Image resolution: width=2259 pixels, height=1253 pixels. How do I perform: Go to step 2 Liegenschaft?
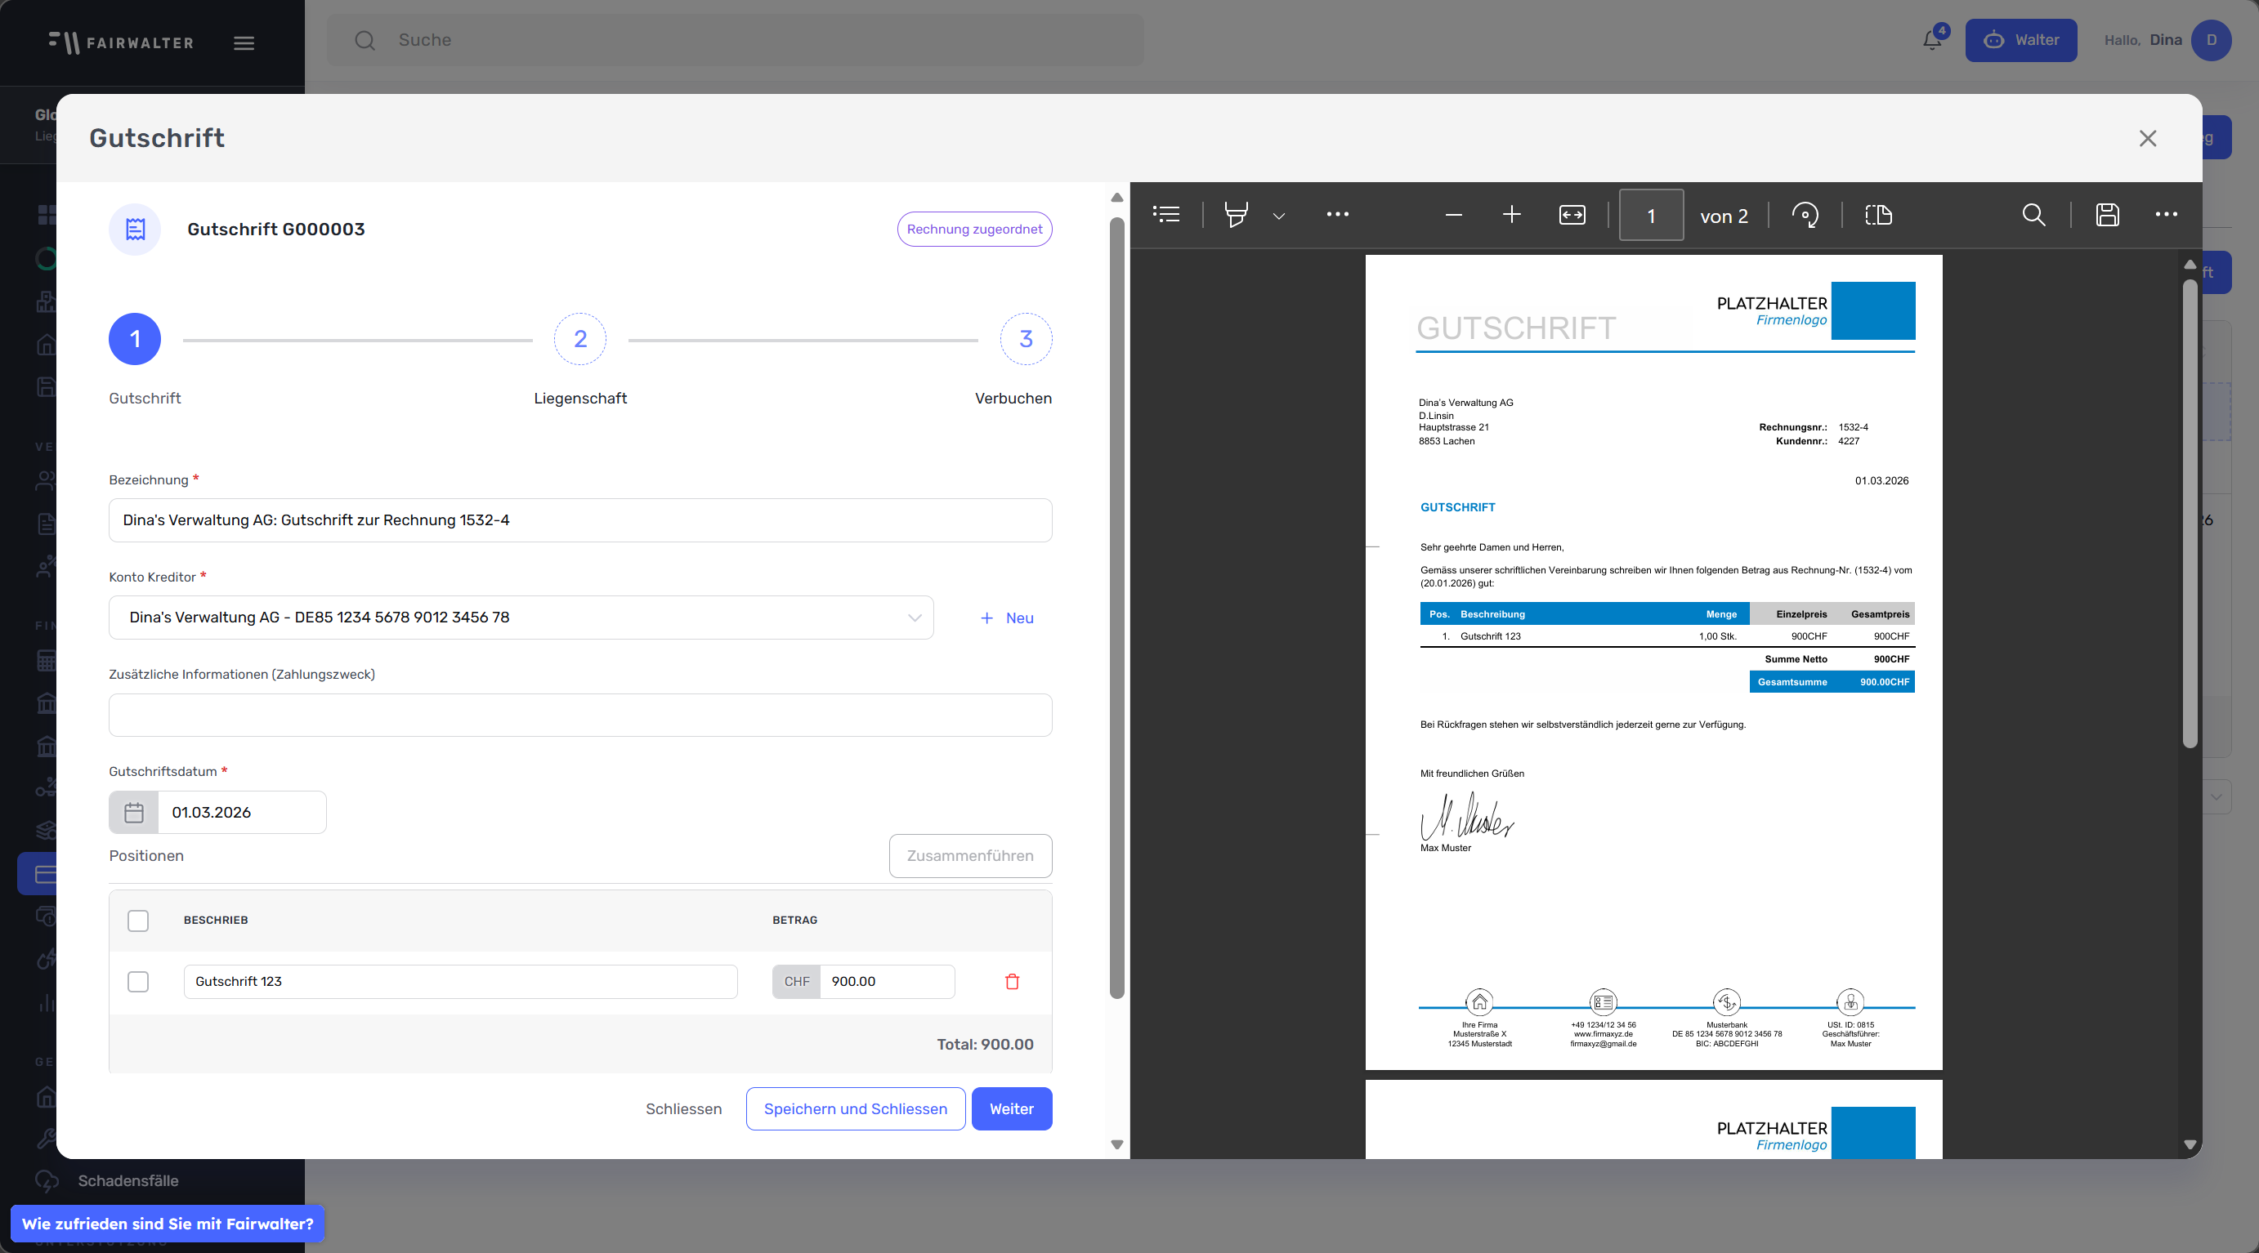pos(579,339)
